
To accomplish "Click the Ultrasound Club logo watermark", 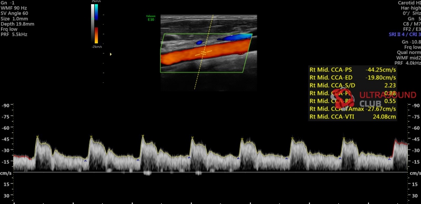I will 373,99.
